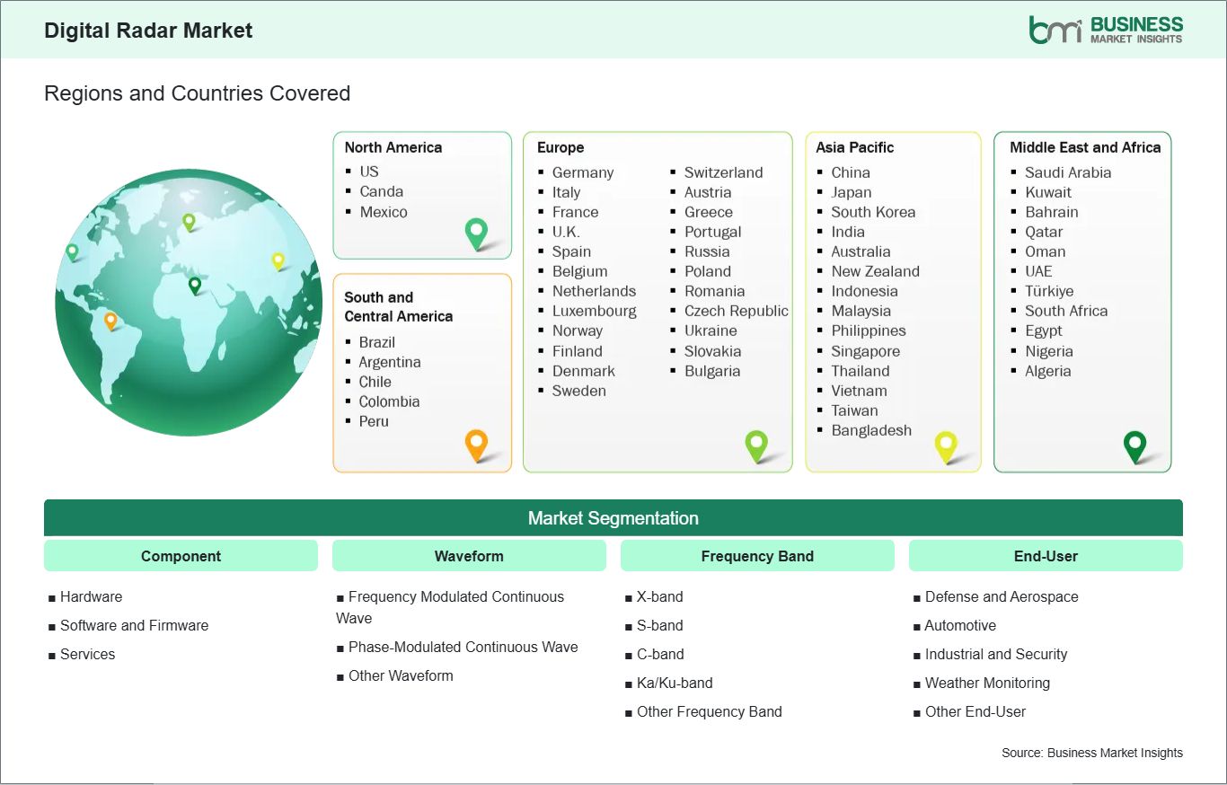1227x785 pixels.
Task: Select Germany in the Europe country list
Action: tap(583, 172)
